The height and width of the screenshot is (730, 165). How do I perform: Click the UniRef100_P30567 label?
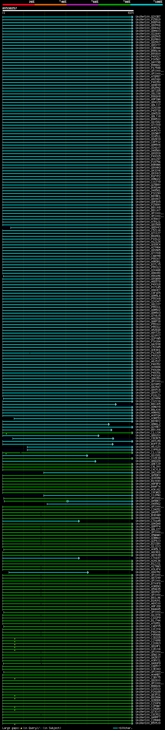[x=148, y=60]
